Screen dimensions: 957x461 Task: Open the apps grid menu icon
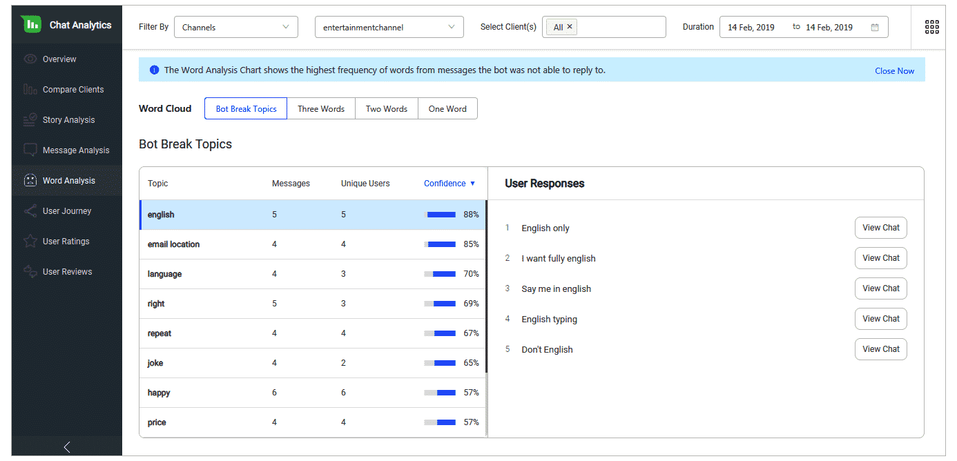[x=931, y=27]
